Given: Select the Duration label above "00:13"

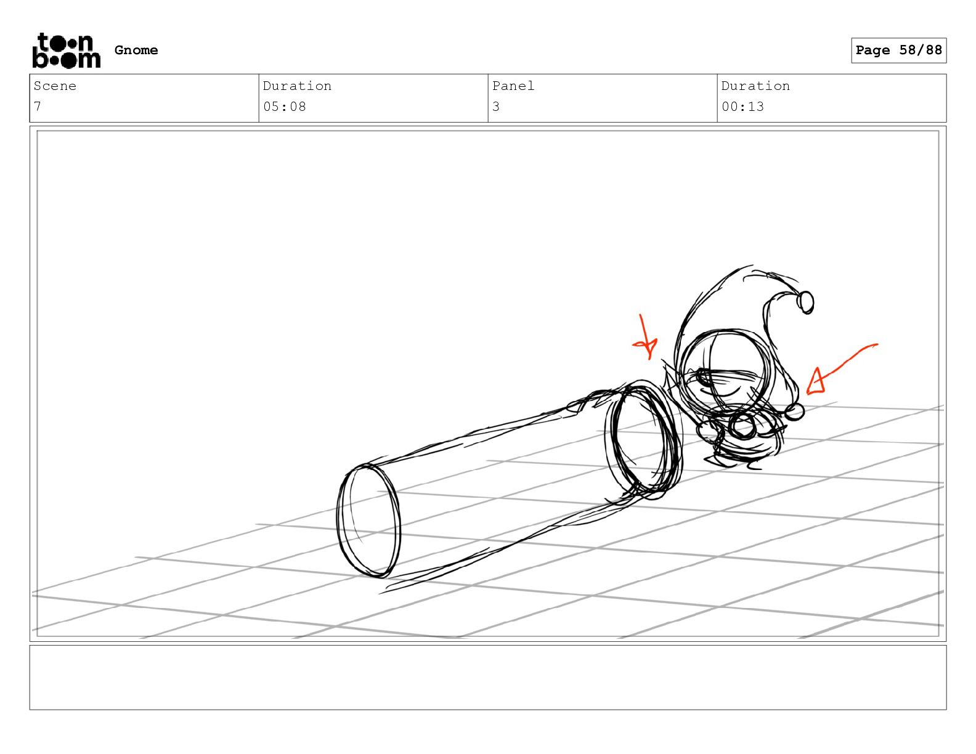Looking at the screenshot, I should tap(755, 86).
